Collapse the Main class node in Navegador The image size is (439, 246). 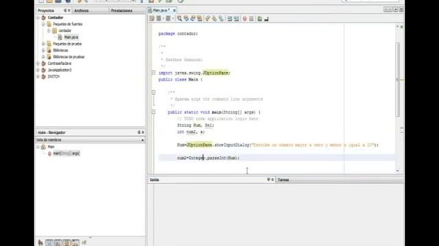click(x=38, y=147)
